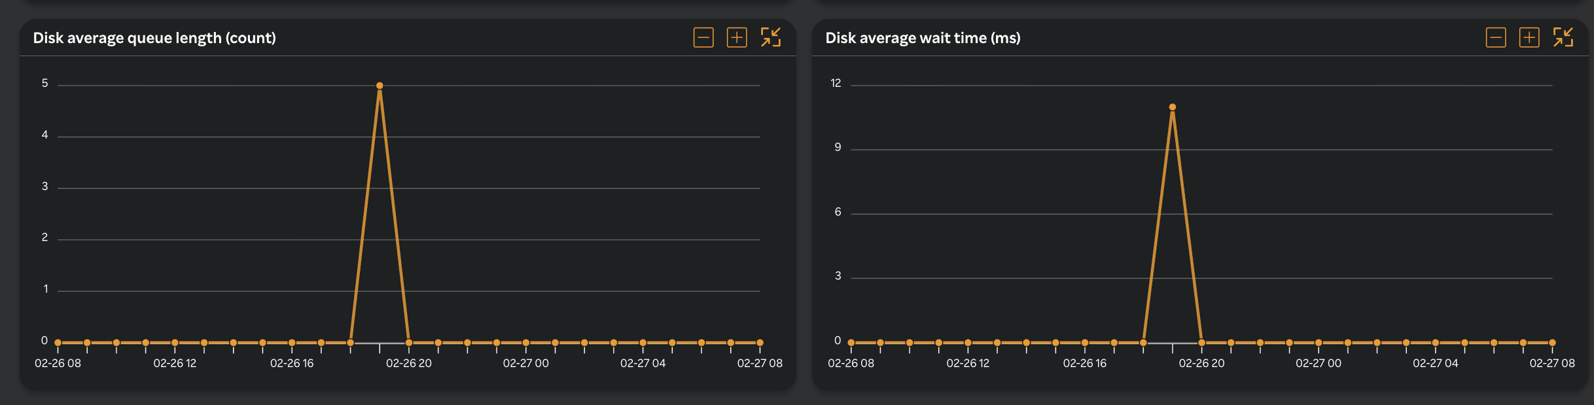Click wait time data point at 02-26 20
1594x405 pixels.
point(1202,342)
